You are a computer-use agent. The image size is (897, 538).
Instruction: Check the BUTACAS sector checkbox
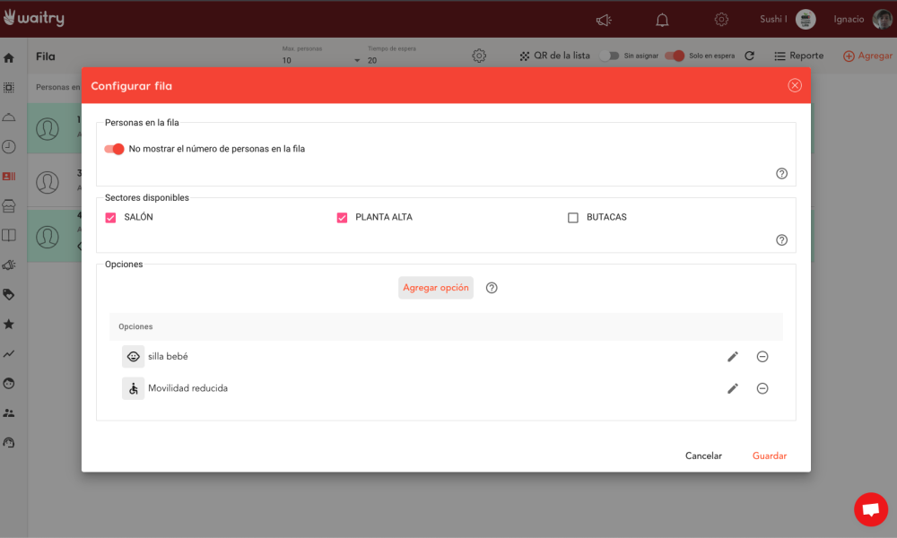click(x=573, y=217)
